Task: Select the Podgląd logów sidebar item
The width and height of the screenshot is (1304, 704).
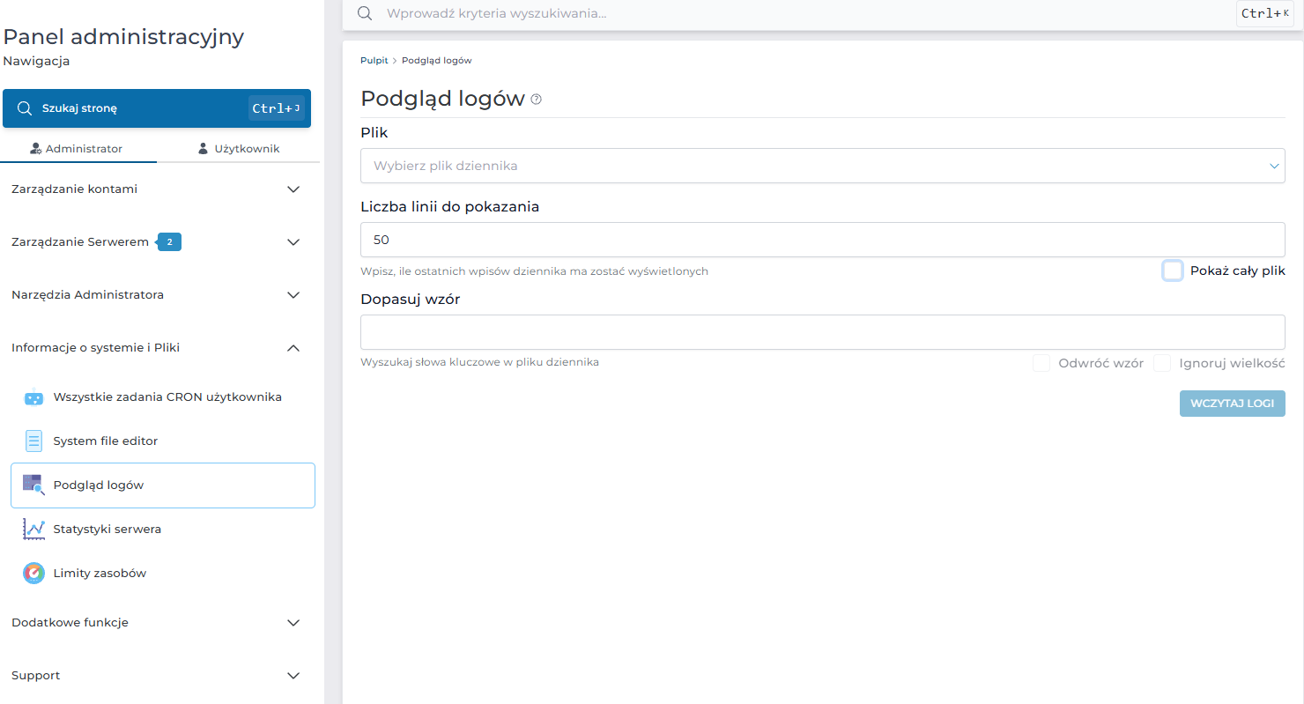Action: [162, 485]
